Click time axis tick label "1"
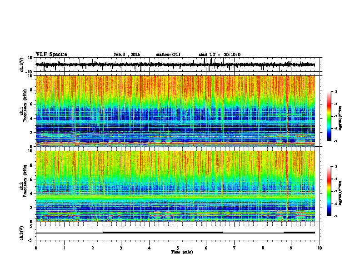This screenshot has height=278, width=360. coord(64,248)
